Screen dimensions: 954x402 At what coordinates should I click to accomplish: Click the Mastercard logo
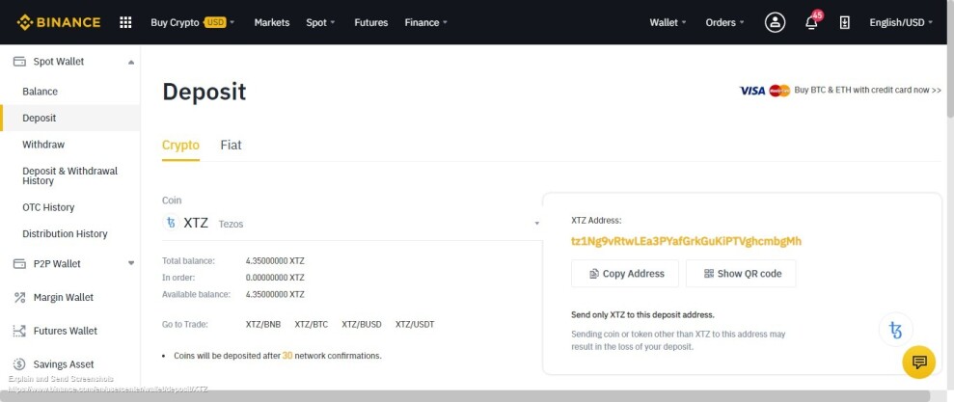click(779, 91)
